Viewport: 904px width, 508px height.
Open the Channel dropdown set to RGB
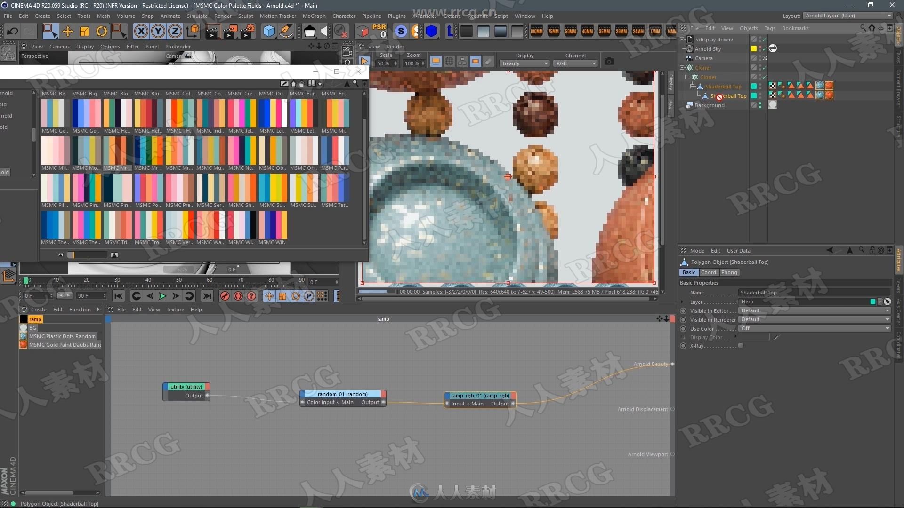point(576,63)
